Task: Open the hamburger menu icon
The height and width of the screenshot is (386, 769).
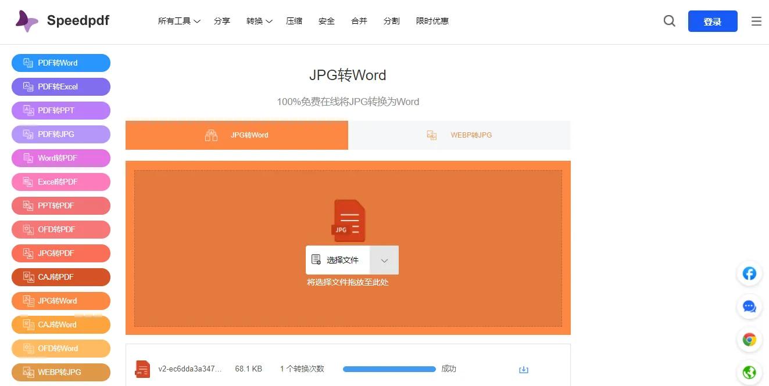Action: click(756, 21)
